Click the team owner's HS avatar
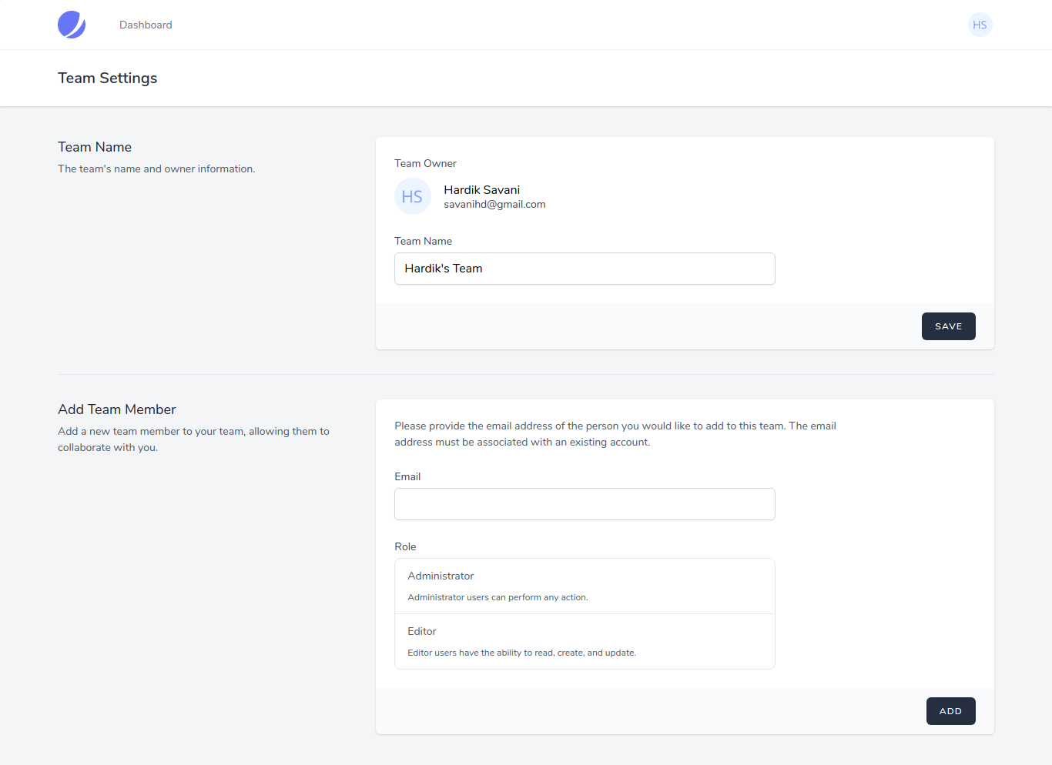The image size is (1052, 765). [412, 196]
